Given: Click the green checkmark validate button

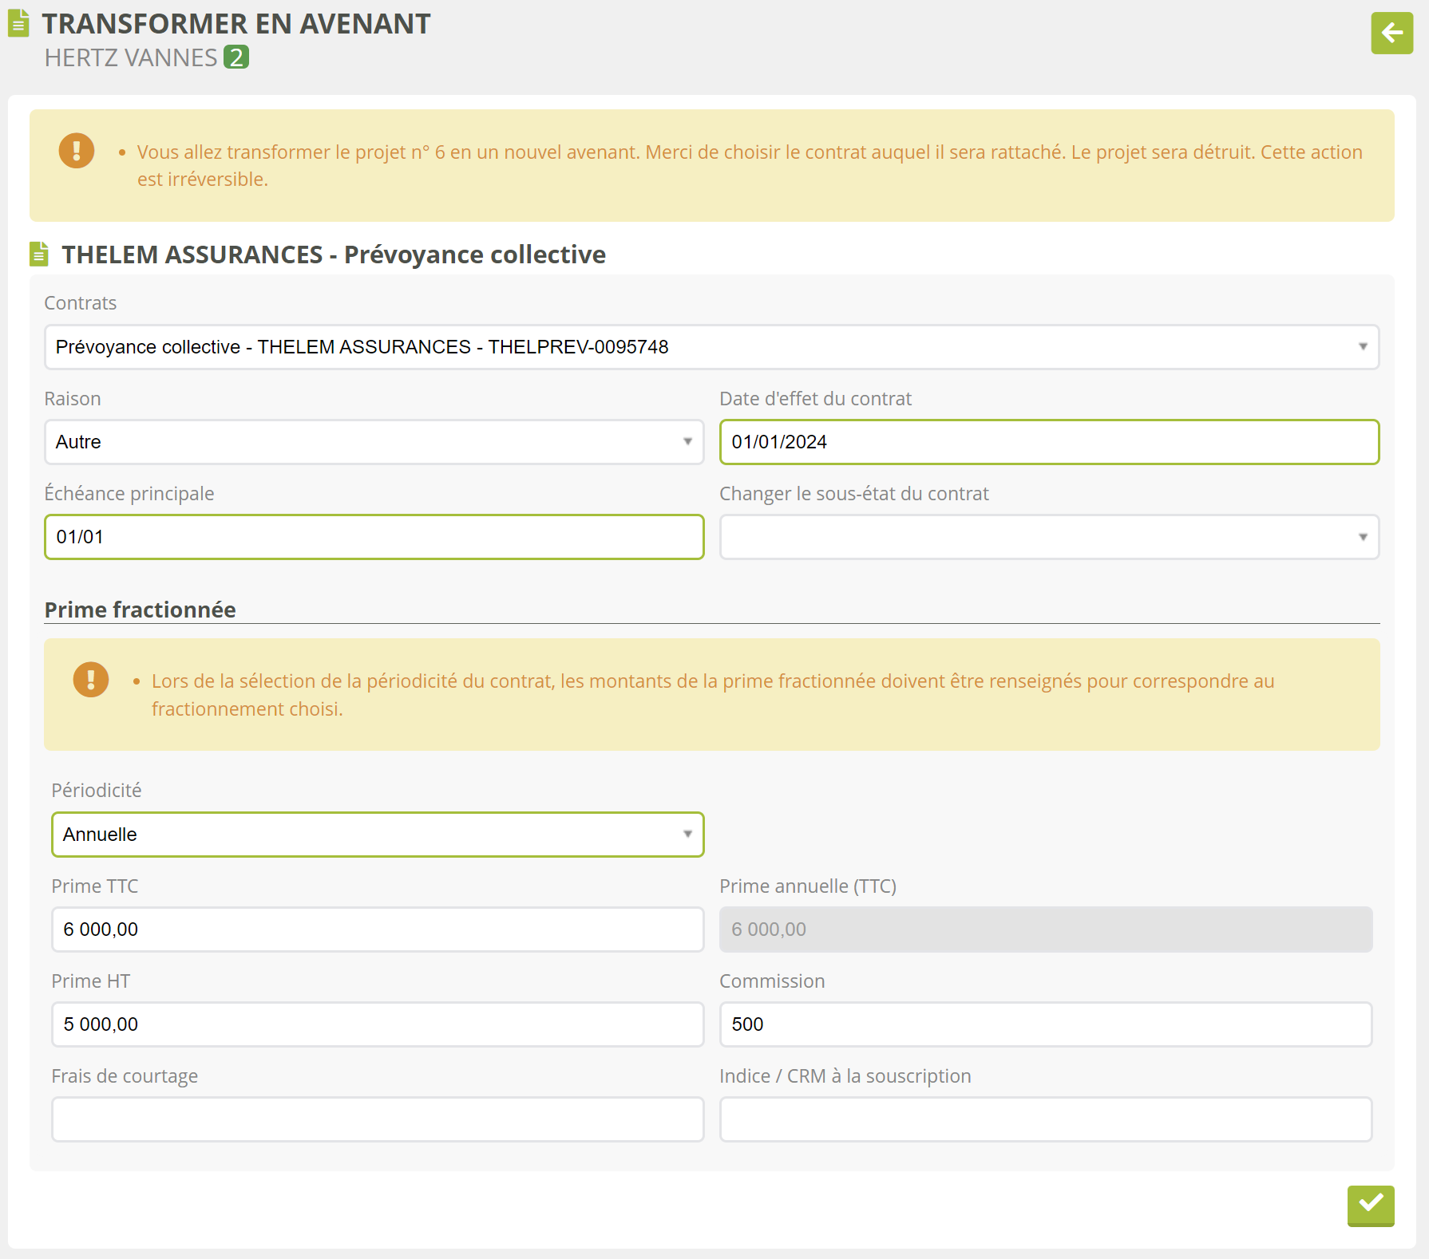Looking at the screenshot, I should 1370,1205.
